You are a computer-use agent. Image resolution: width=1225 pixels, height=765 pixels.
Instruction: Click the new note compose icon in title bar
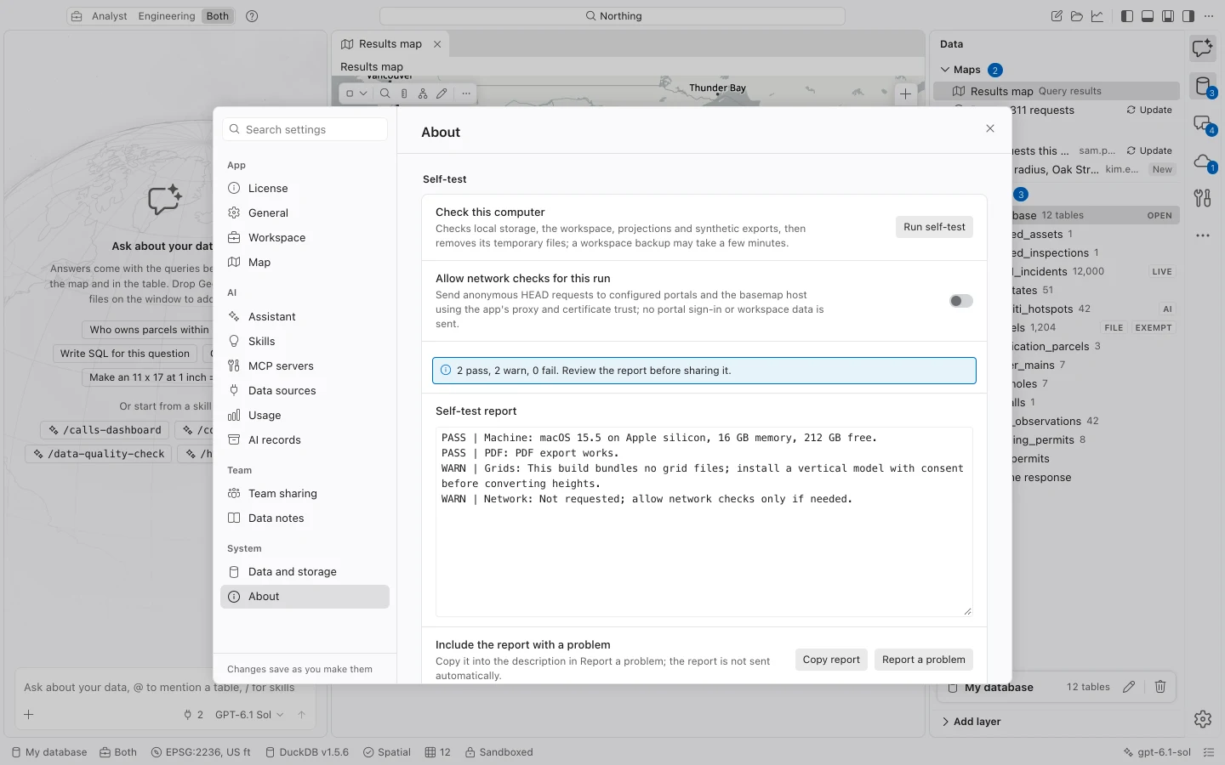tap(1057, 16)
